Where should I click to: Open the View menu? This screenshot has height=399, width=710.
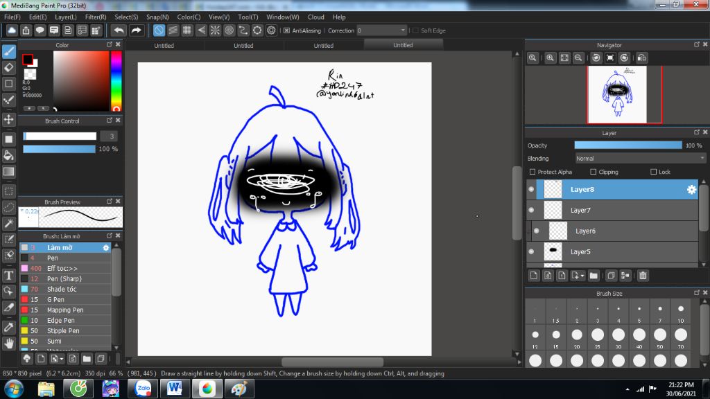point(219,17)
